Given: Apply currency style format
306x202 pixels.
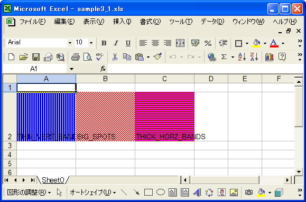Looking at the screenshot, I should click(x=195, y=43).
